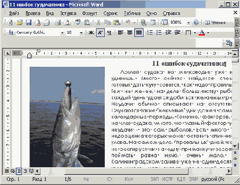Jump to next page double arrow
240x185 pixels.
pos(235,165)
